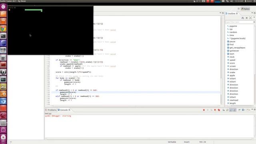Open Eclipse from the launcher

3,43
